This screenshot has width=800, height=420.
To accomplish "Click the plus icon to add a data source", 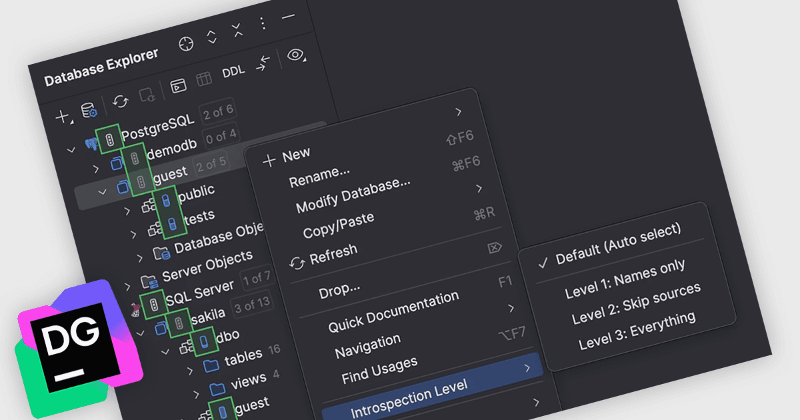I will click(62, 117).
